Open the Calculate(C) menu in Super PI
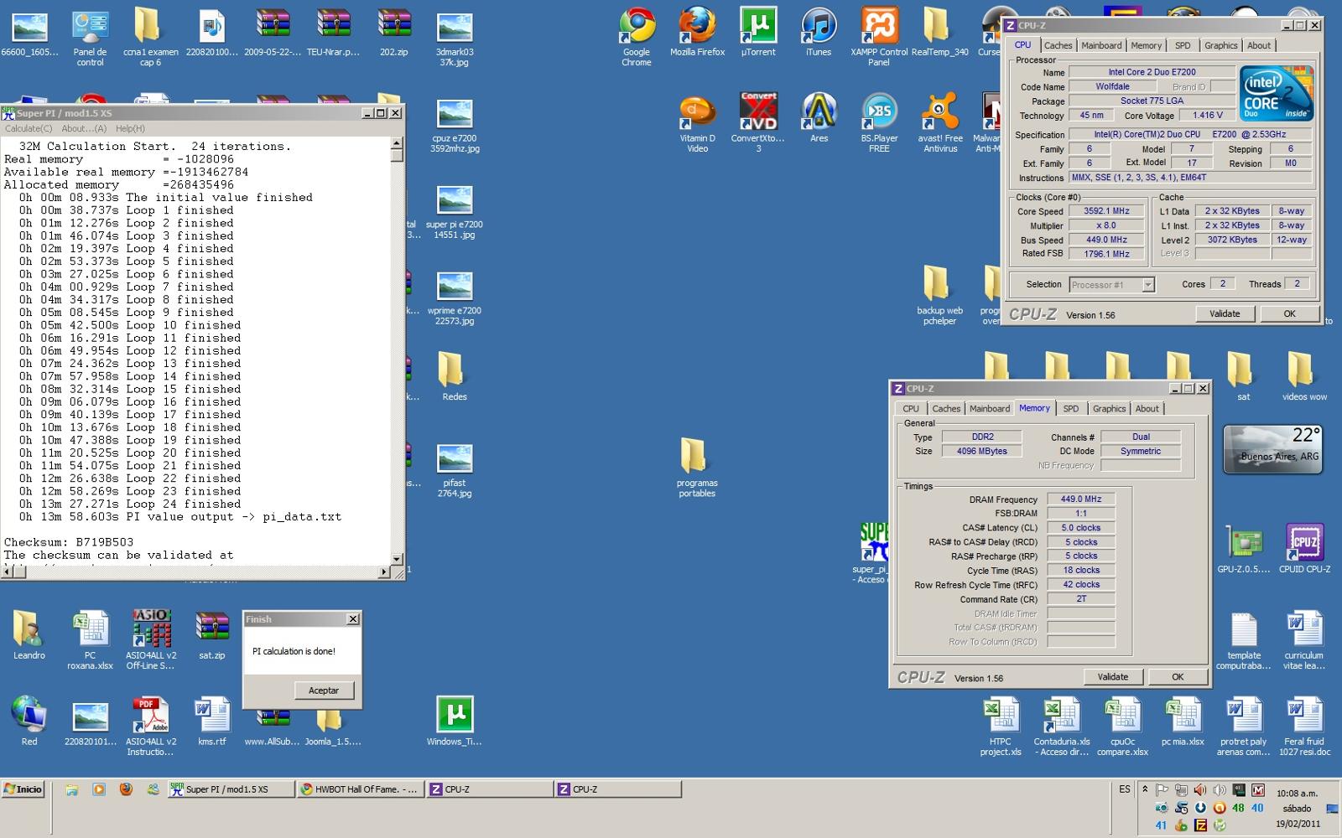This screenshot has height=838, width=1342. pos(29,128)
